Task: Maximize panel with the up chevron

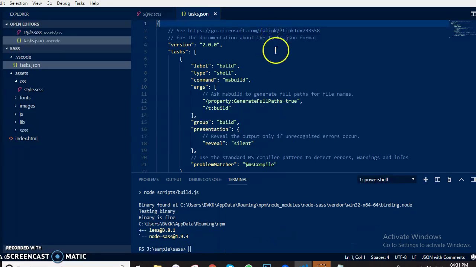Action: pyautogui.click(x=461, y=179)
